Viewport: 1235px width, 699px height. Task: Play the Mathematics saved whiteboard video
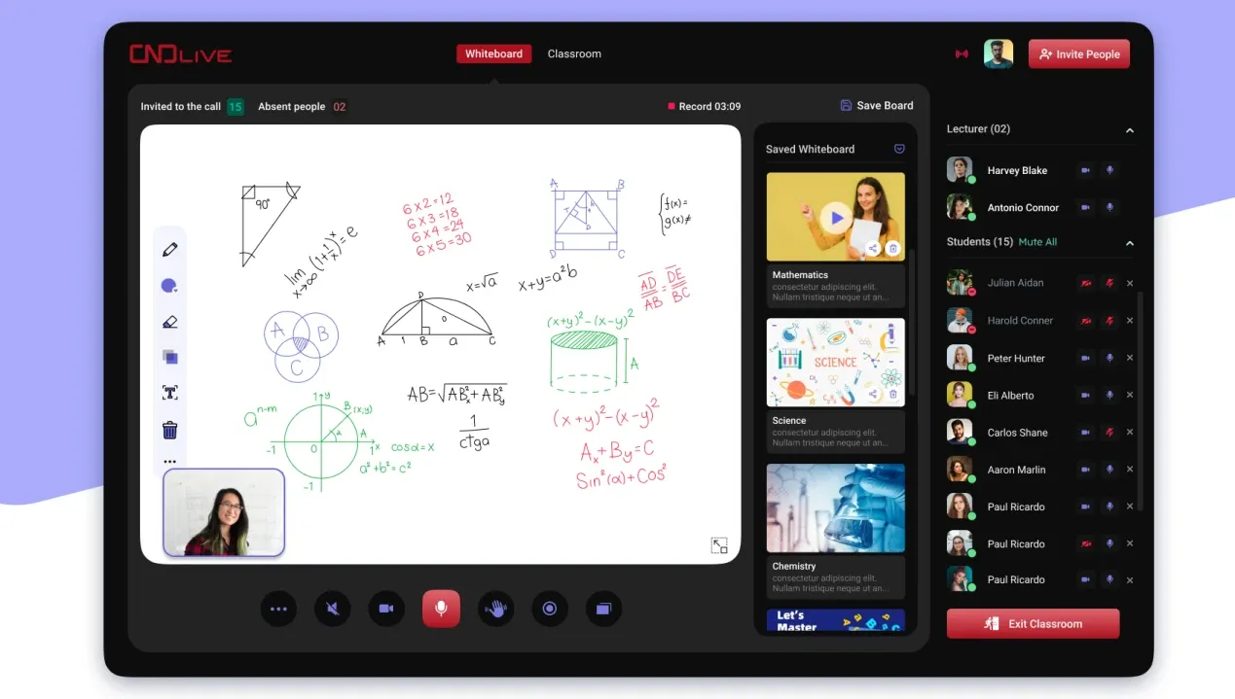[x=835, y=215]
